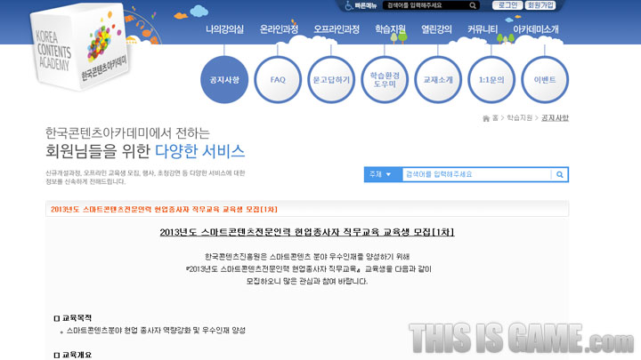
Task: Click the accessibility quick menu icon
Action: (349, 5)
